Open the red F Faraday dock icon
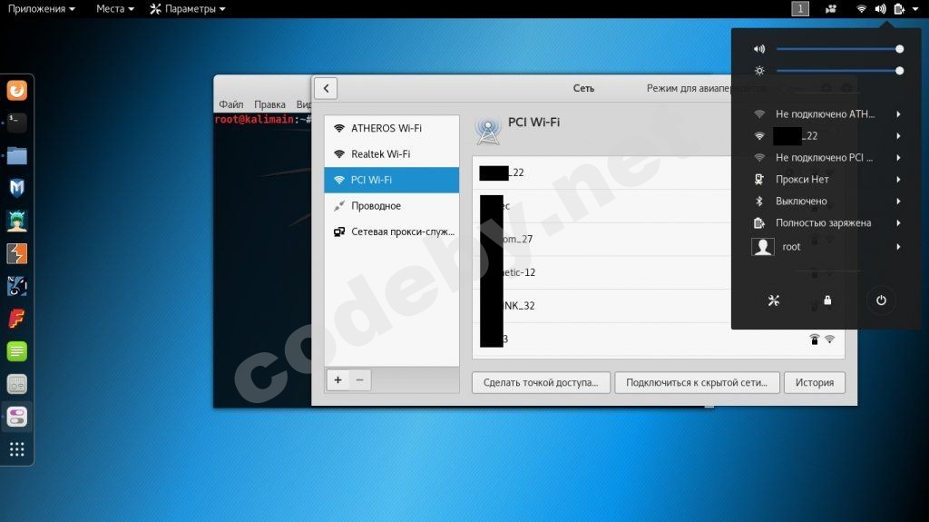The width and height of the screenshot is (929, 522). (x=16, y=319)
